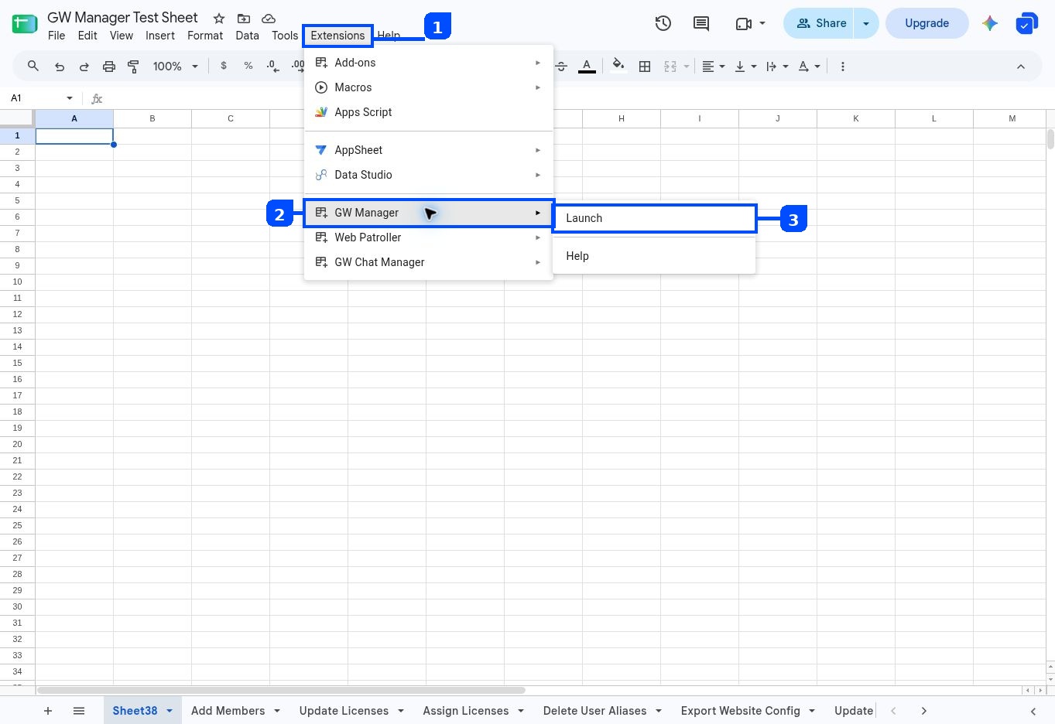1055x724 pixels.
Task: Open vertical align dropdown
Action: click(x=745, y=67)
